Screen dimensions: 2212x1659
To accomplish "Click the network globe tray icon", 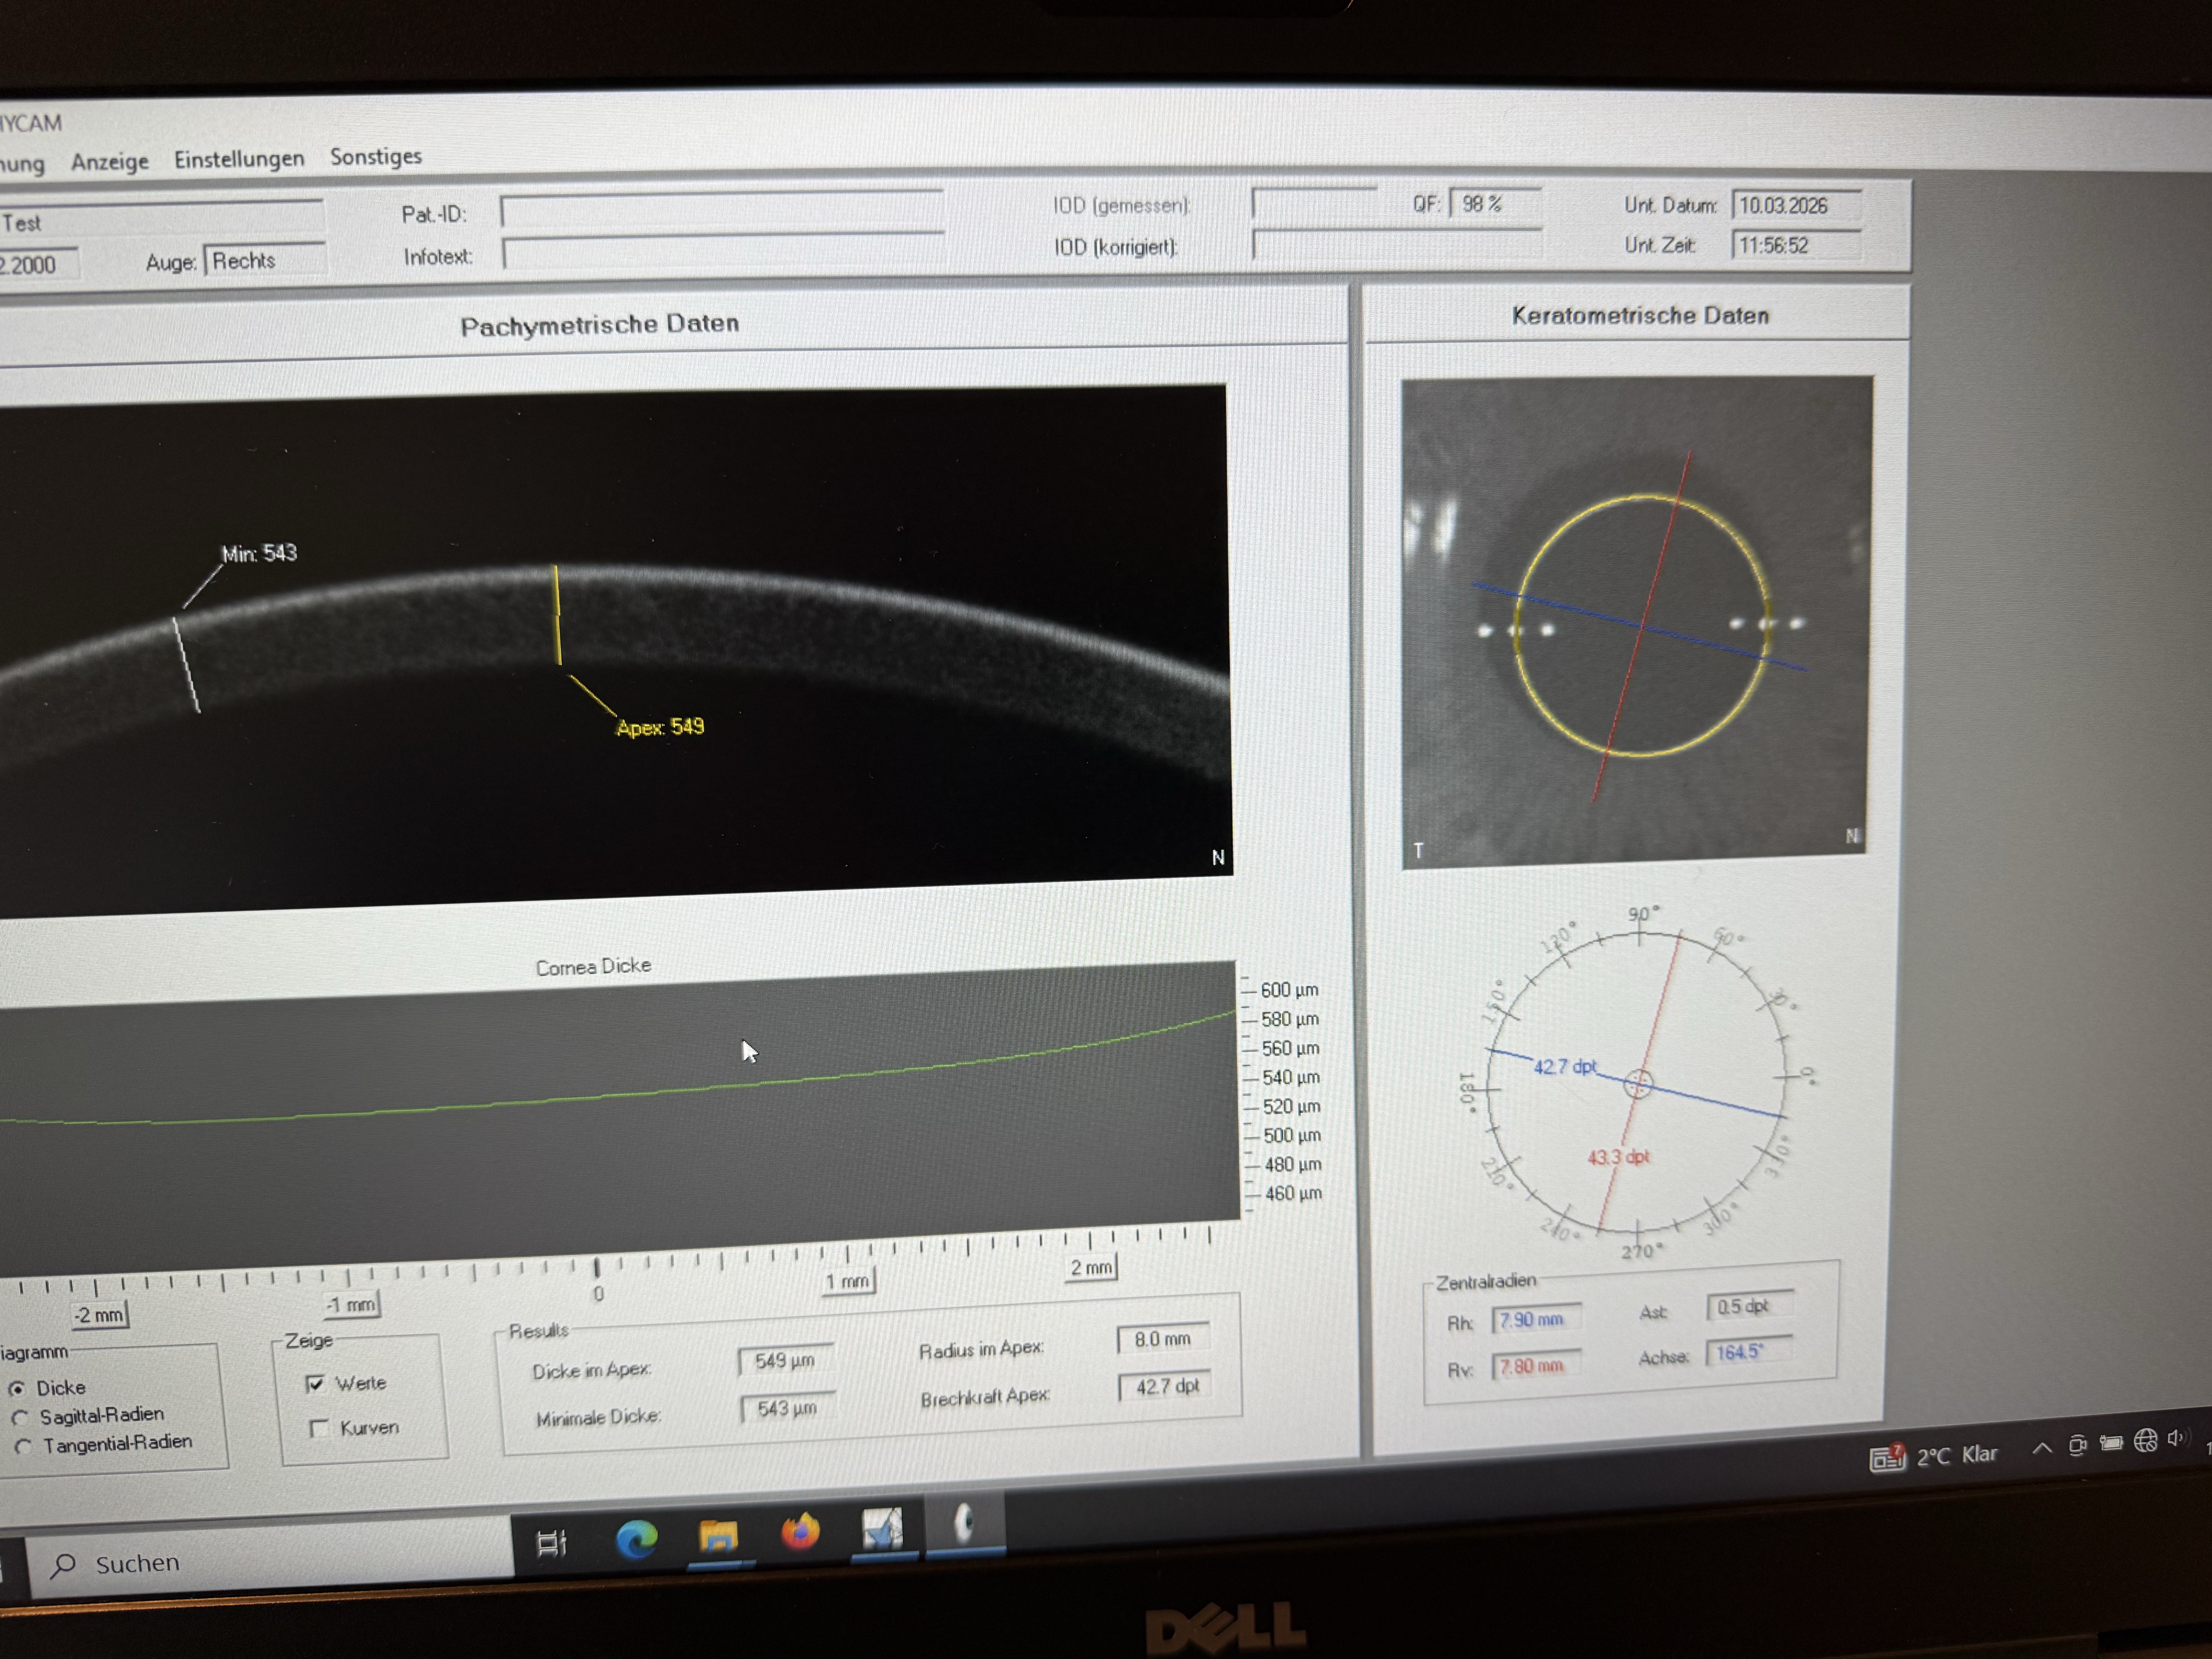I will pyautogui.click(x=2145, y=1441).
